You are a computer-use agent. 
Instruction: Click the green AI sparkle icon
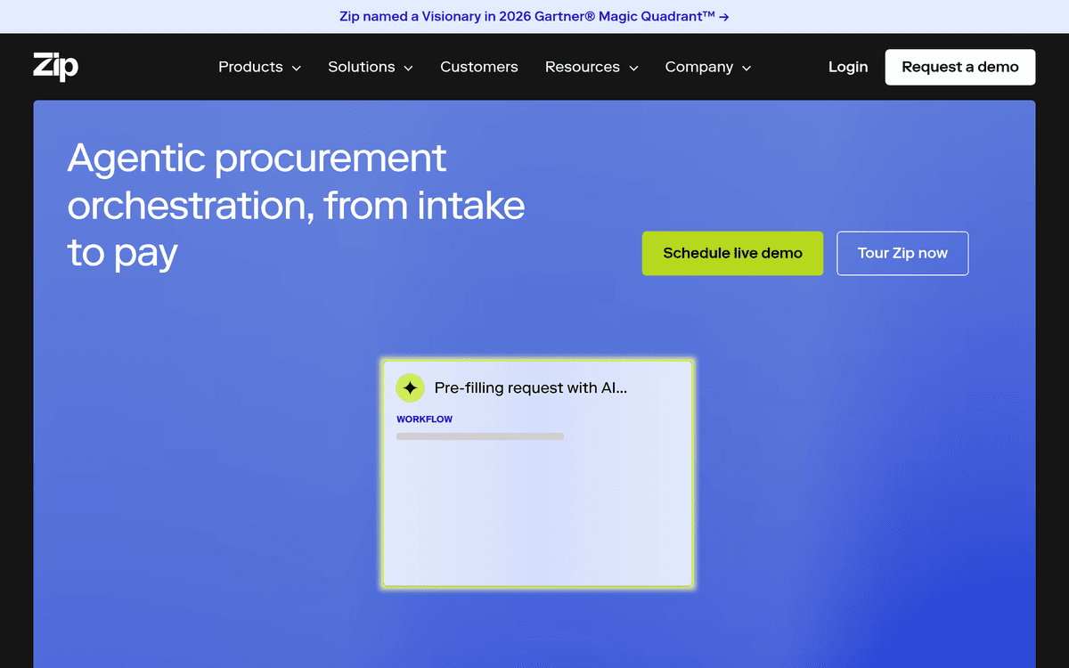[x=410, y=388]
